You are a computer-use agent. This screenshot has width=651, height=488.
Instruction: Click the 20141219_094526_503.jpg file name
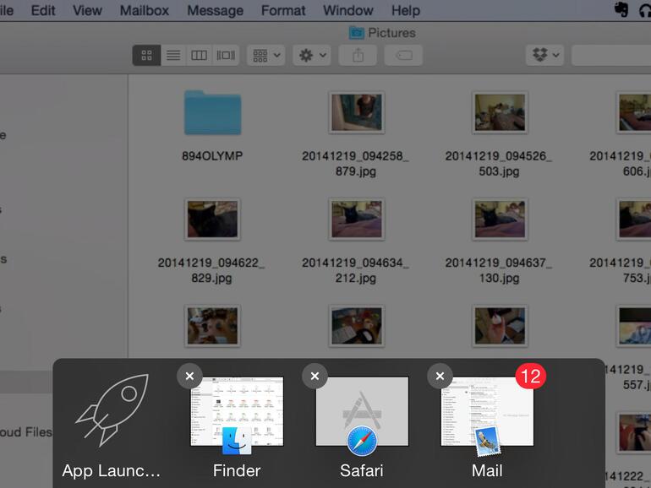point(499,163)
